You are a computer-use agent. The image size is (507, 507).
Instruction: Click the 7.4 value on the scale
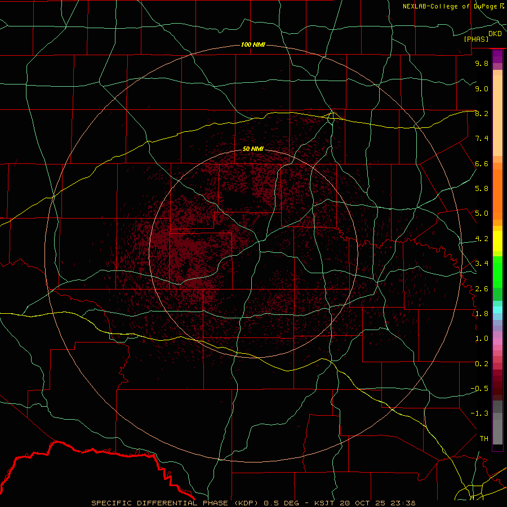(482, 139)
